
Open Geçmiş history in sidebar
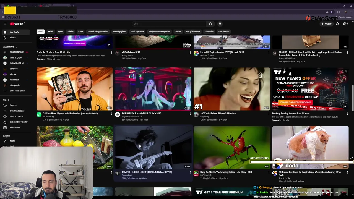point(15,105)
